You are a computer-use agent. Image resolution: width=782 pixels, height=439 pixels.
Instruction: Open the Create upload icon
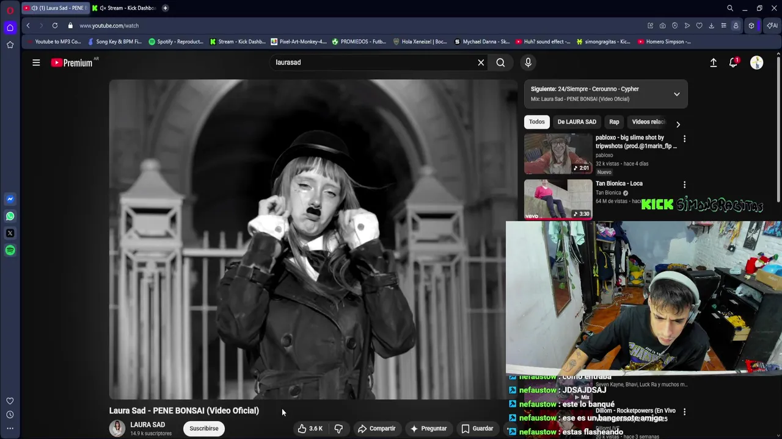pyautogui.click(x=713, y=62)
